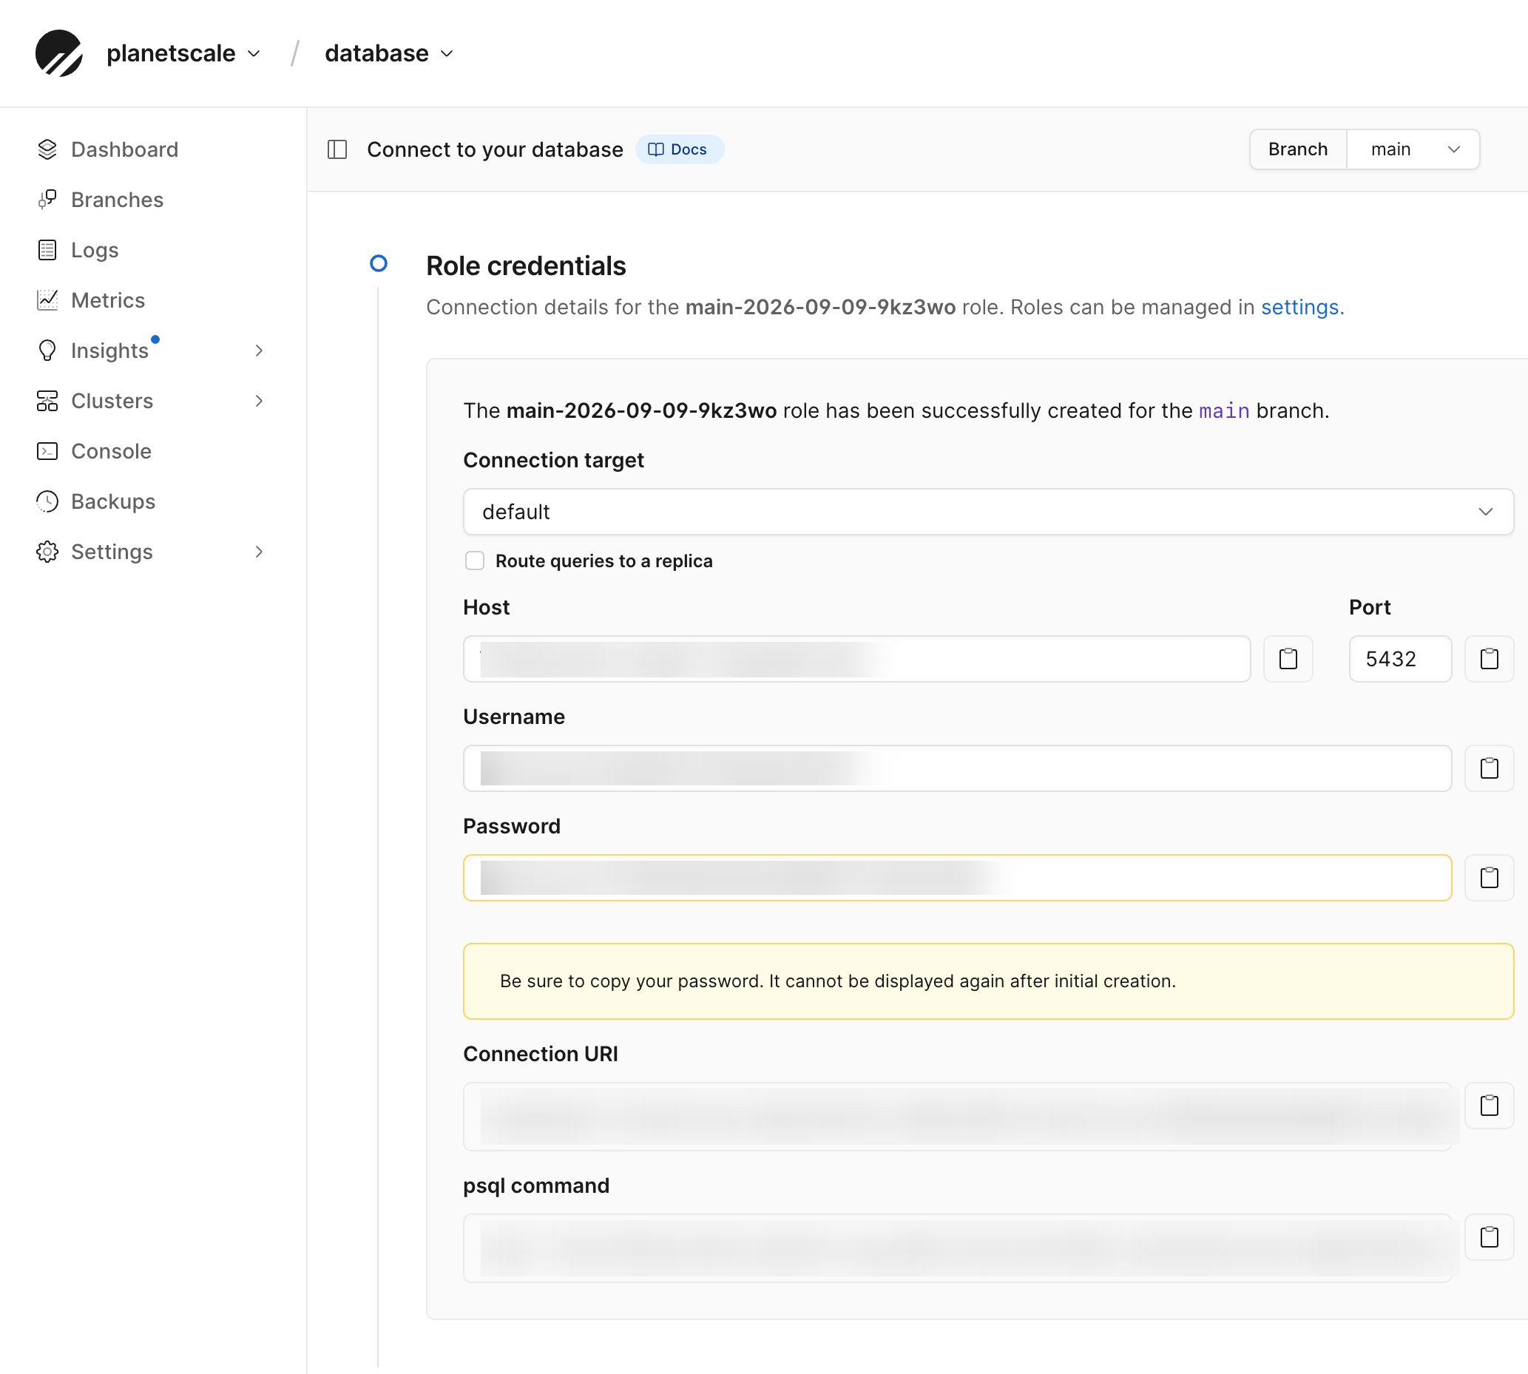Click the Metrics chart icon
Viewport: 1528px width, 1374px height.
coord(47,300)
